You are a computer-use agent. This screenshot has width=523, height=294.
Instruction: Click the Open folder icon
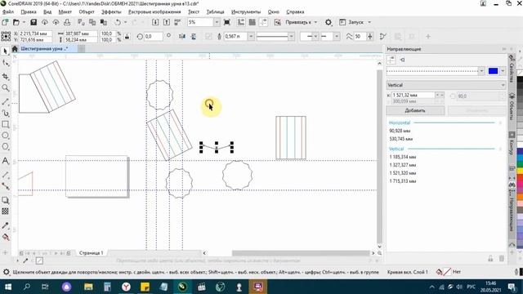pos(16,22)
